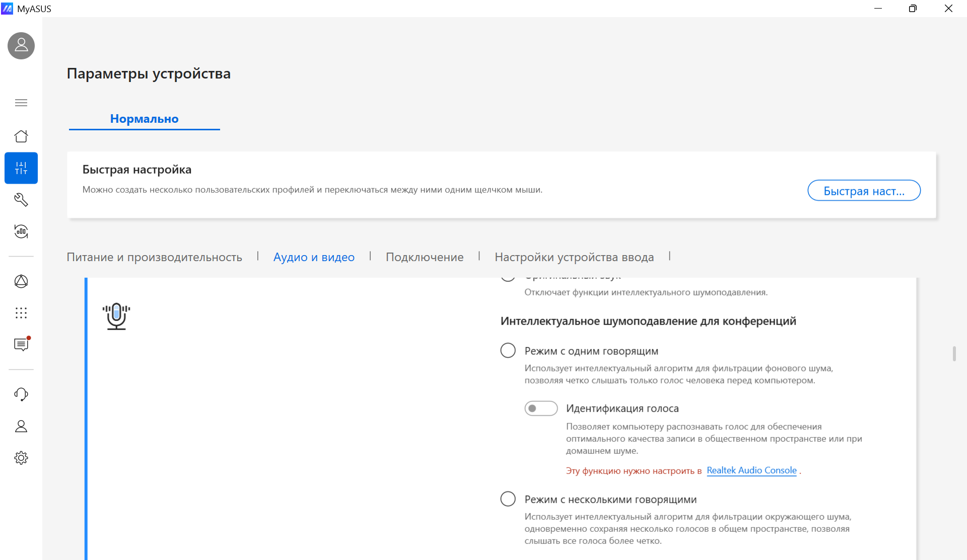The width and height of the screenshot is (967, 560).
Task: Select Режим с одним говорящим radio
Action: coord(508,351)
